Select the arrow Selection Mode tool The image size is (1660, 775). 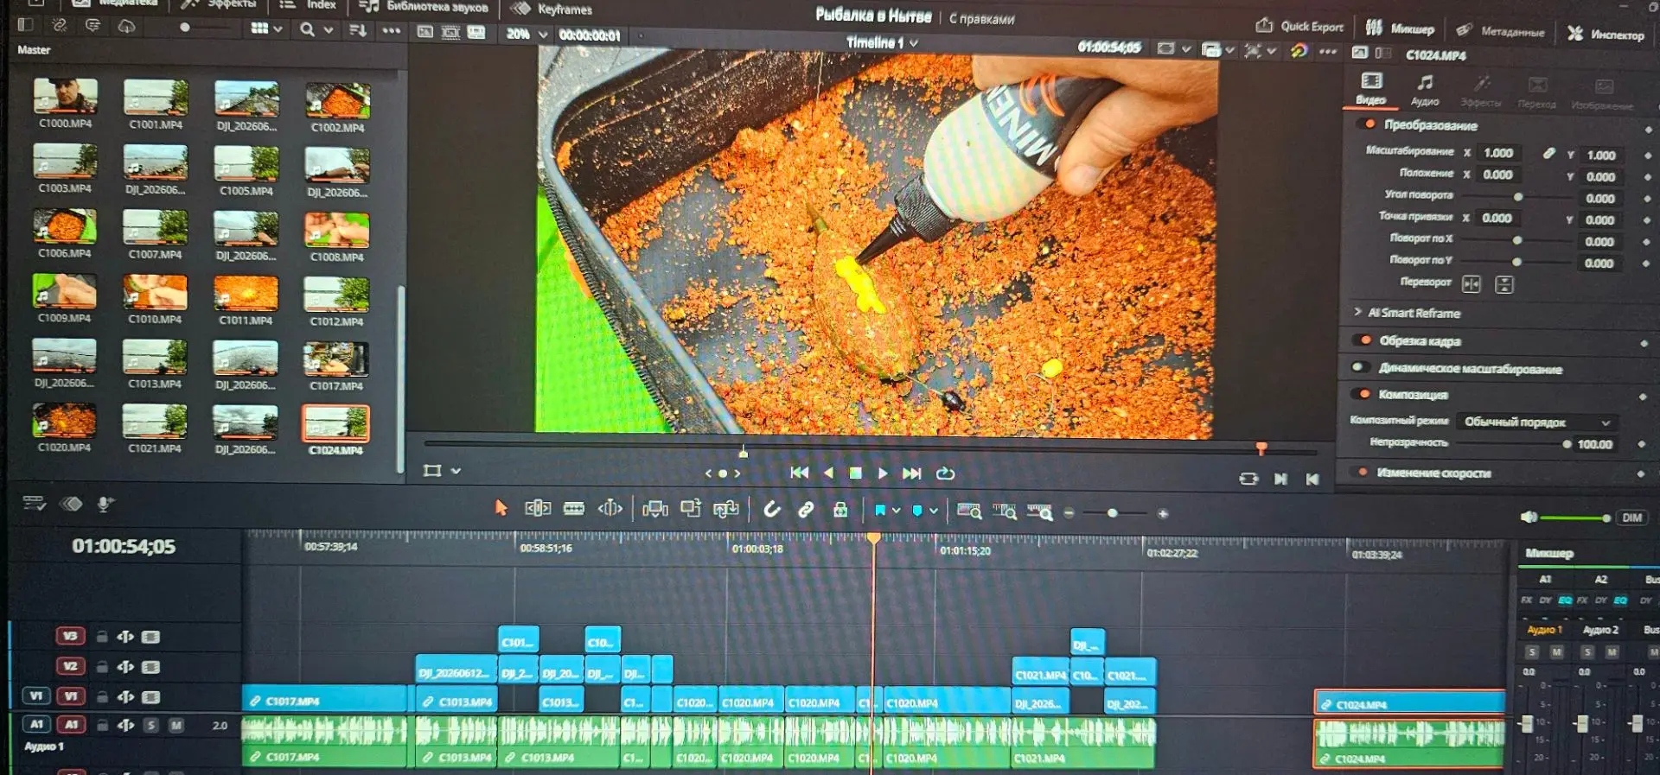tap(501, 508)
